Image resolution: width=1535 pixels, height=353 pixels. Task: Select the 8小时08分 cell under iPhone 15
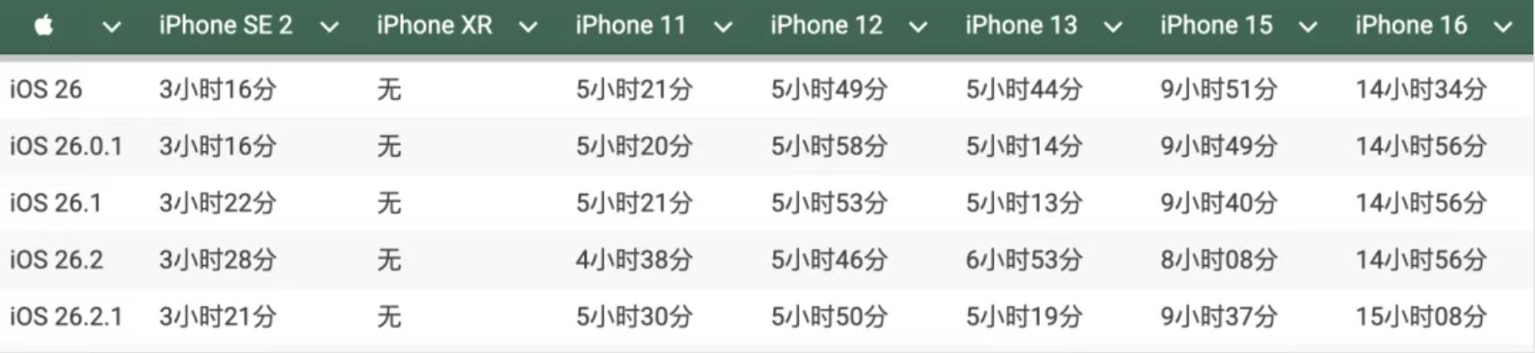coord(1218,259)
